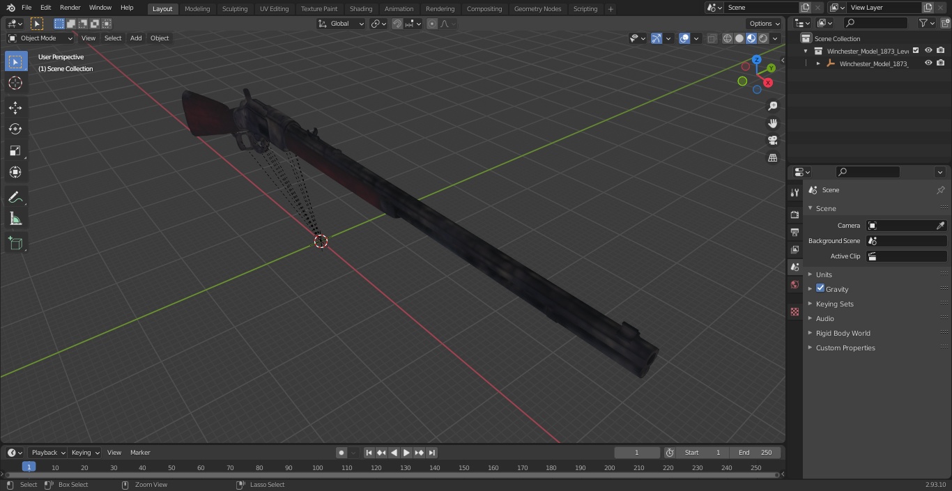Select the Measure tool
This screenshot has height=491, width=952.
15,219
